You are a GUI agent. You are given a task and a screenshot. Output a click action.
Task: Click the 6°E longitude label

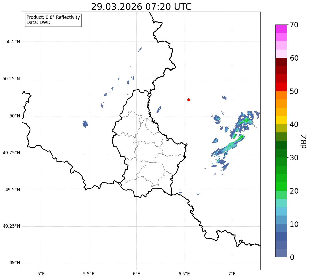tap(136, 274)
